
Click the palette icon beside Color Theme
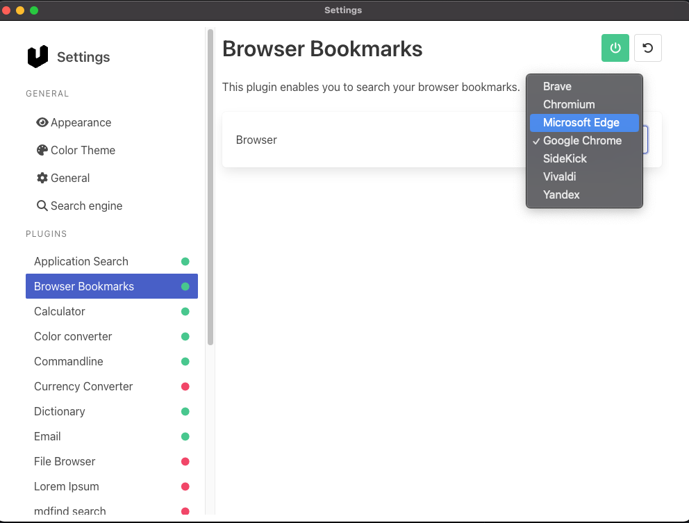[42, 150]
